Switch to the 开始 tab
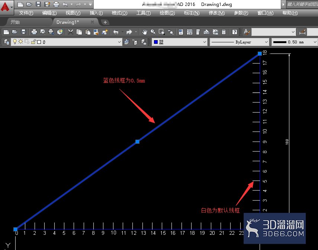This screenshot has height=250, width=318. coord(15,22)
